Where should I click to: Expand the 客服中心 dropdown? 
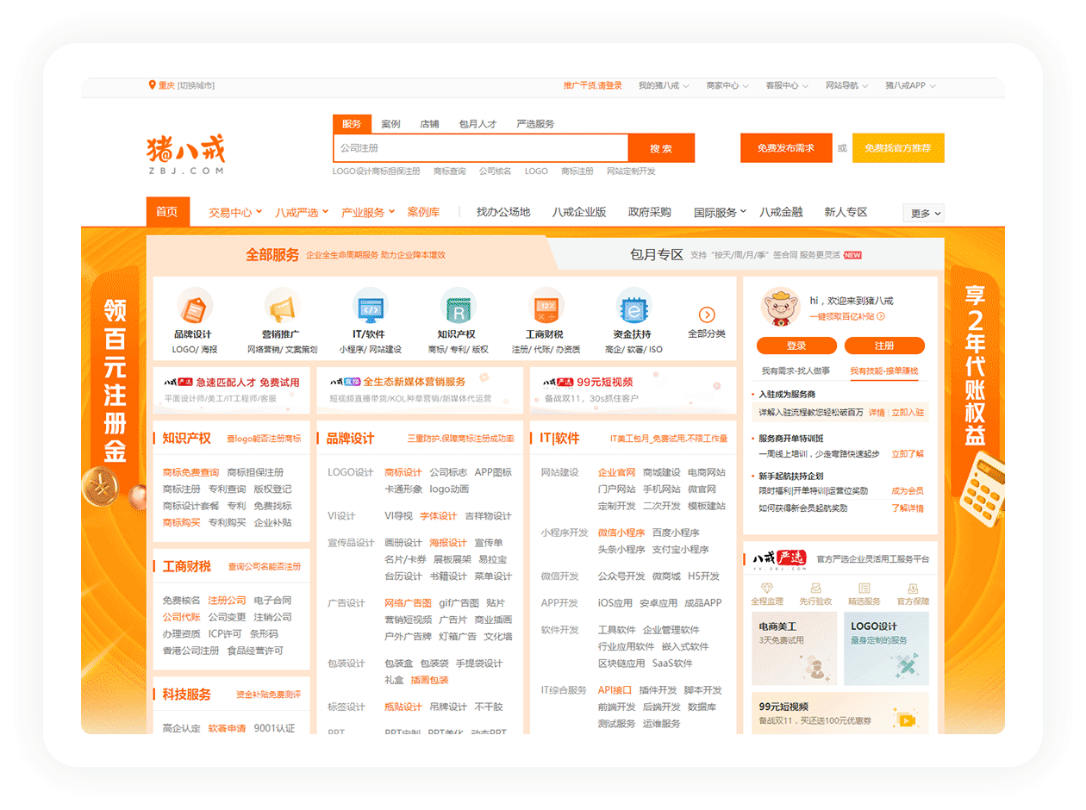coord(787,86)
